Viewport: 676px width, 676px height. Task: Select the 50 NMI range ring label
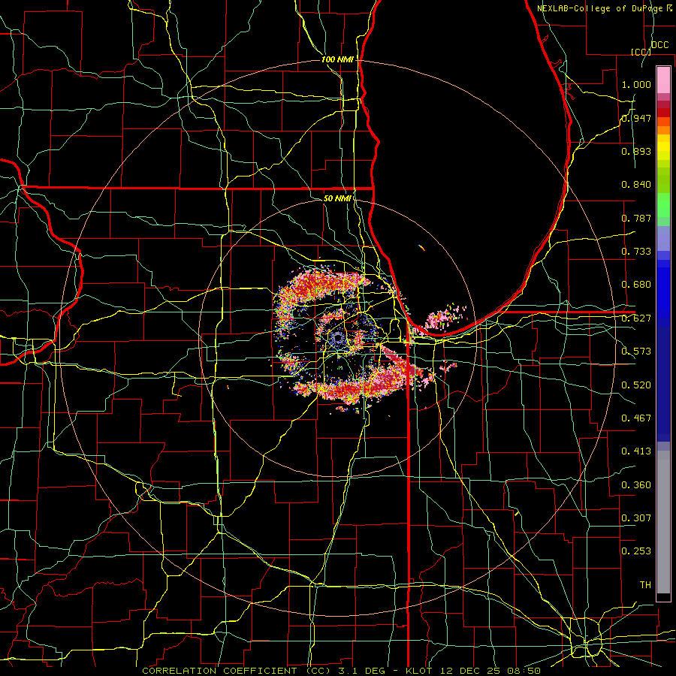coord(337,198)
